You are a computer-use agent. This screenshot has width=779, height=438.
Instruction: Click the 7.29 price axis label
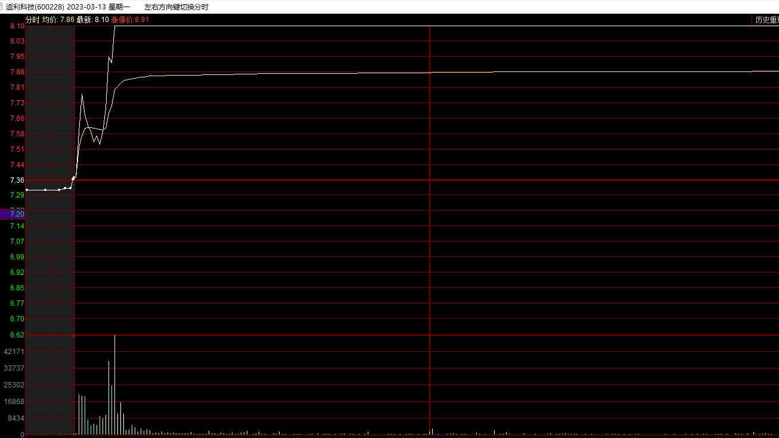(17, 195)
